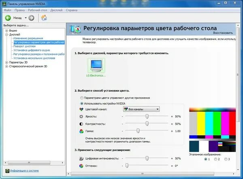Click the Контрастность half-circle icon
The height and width of the screenshot is (179, 243).
81,124
